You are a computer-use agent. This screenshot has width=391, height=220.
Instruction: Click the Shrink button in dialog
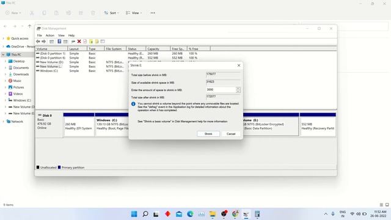click(x=208, y=134)
